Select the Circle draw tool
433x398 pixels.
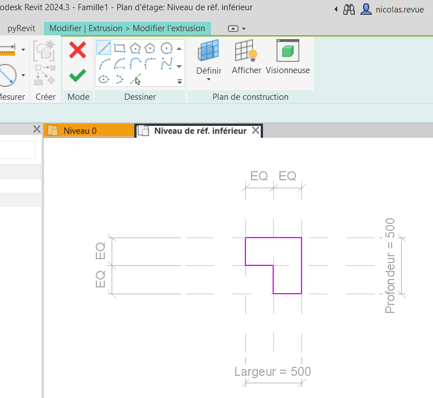click(167, 48)
